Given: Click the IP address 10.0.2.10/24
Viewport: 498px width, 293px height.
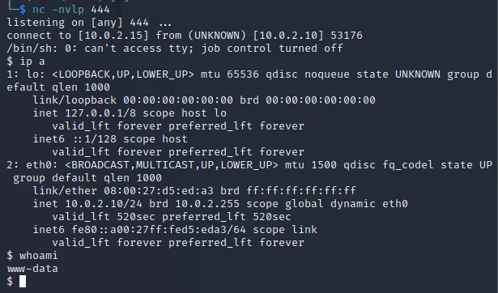Looking at the screenshot, I should point(104,203).
